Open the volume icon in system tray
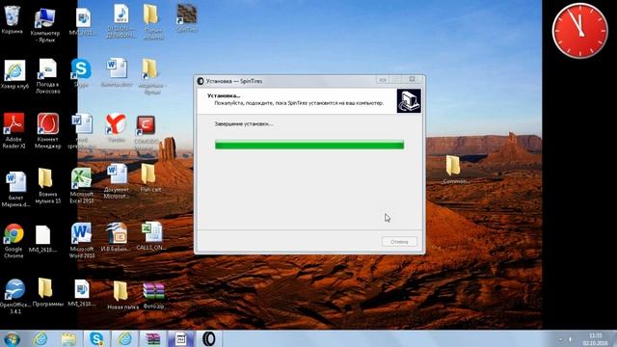This screenshot has width=617, height=347. pos(570,339)
